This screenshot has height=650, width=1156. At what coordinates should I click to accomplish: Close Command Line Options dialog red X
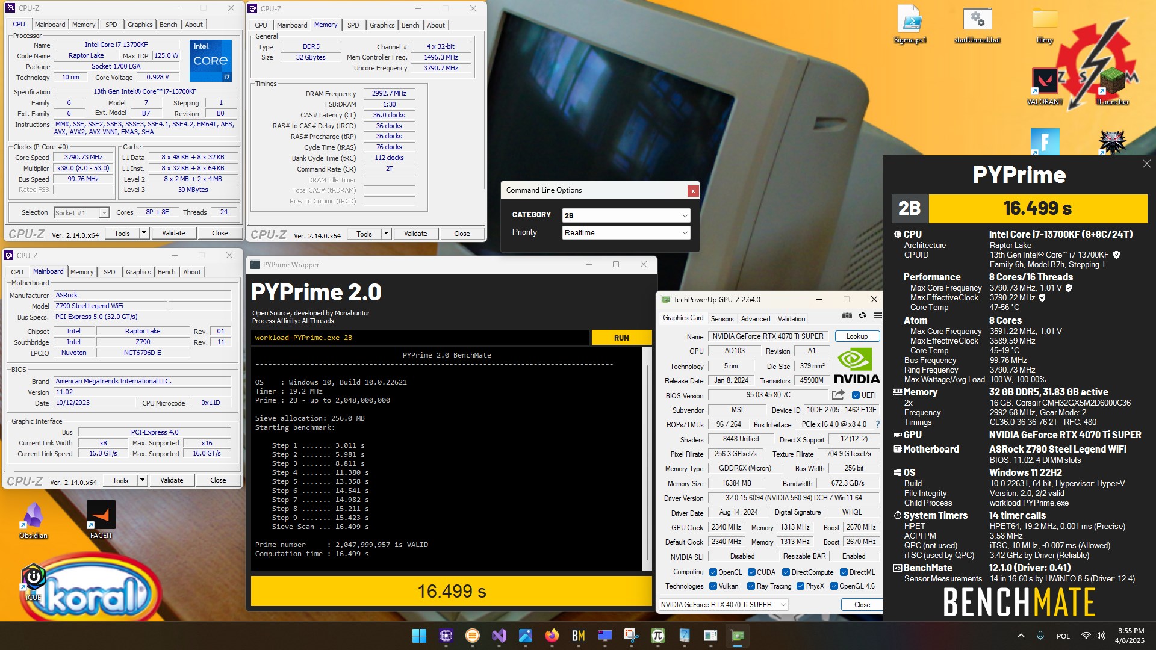(x=693, y=191)
